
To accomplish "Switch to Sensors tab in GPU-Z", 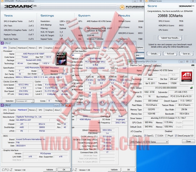I will point(147,66).
